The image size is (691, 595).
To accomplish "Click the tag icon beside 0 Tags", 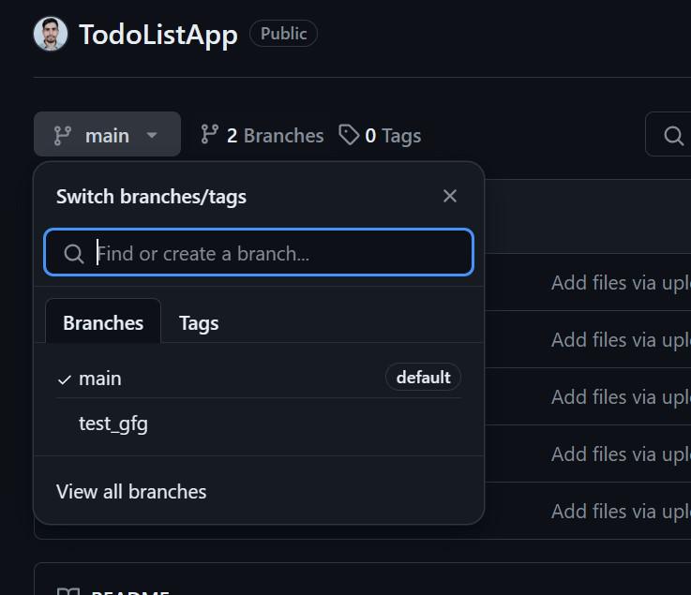I will click(349, 136).
